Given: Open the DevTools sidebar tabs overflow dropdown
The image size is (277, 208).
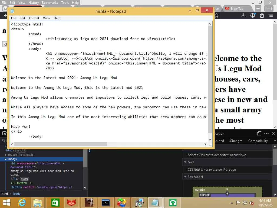Looking at the screenshot, I should [x=275, y=141].
